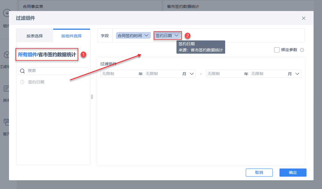This screenshot has width=322, height=189.
Task: Click the 取消 button
Action: (x=259, y=173)
